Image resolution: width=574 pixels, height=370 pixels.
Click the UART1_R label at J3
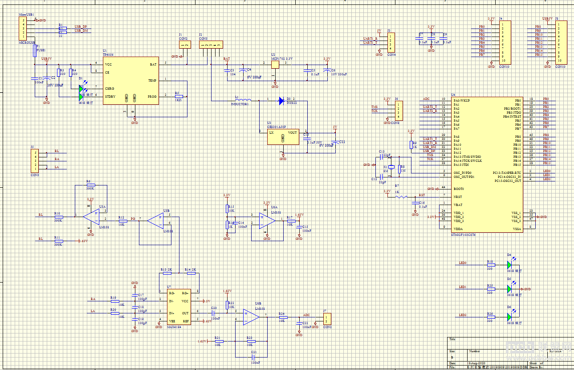coord(370,39)
